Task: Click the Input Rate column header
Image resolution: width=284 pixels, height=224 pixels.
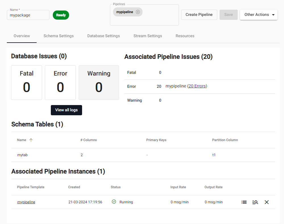Action: click(178, 187)
